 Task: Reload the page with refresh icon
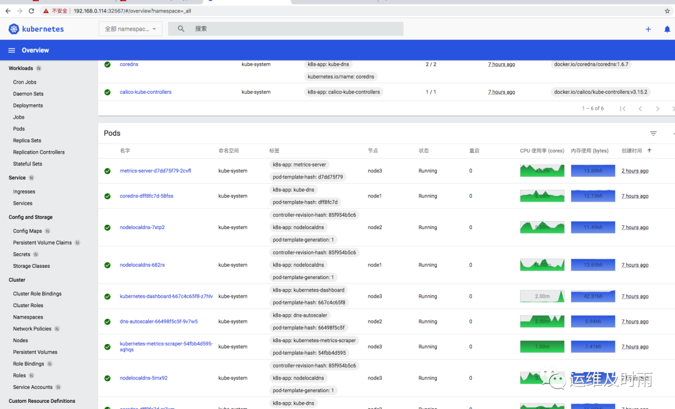pos(31,11)
